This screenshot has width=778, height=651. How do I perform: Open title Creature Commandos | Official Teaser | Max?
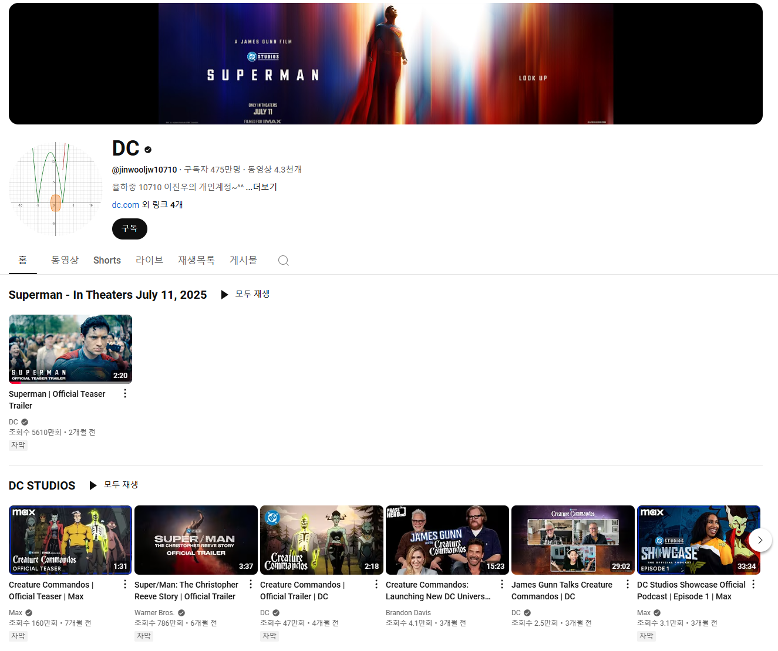coord(51,591)
